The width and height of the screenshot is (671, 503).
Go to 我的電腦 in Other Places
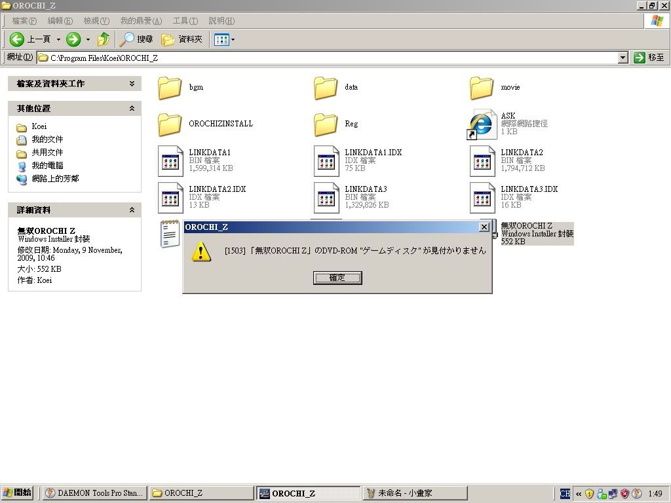tap(47, 166)
